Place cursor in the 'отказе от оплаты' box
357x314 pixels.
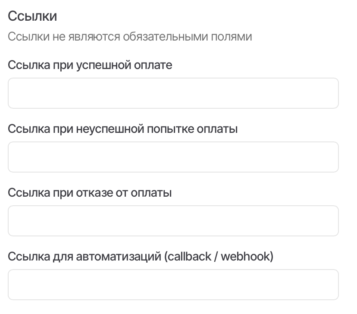click(173, 221)
